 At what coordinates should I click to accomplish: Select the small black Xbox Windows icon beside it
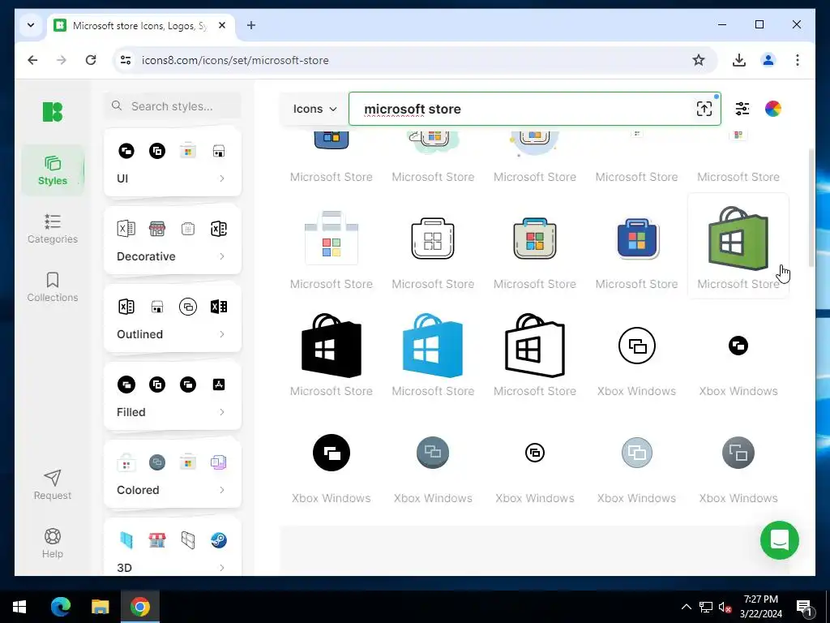tap(738, 346)
